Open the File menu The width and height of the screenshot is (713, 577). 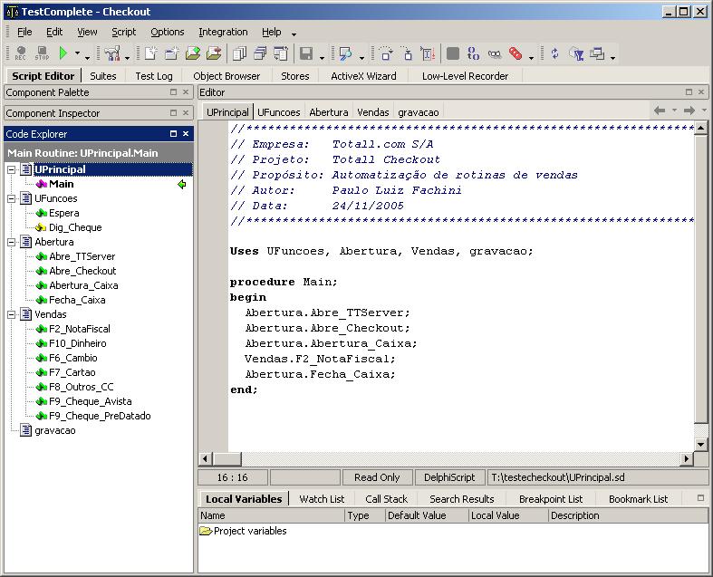24,33
